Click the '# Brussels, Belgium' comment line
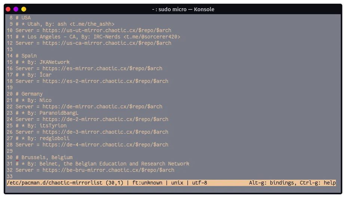Image resolution: width=346 pixels, height=198 pixels. point(44,157)
